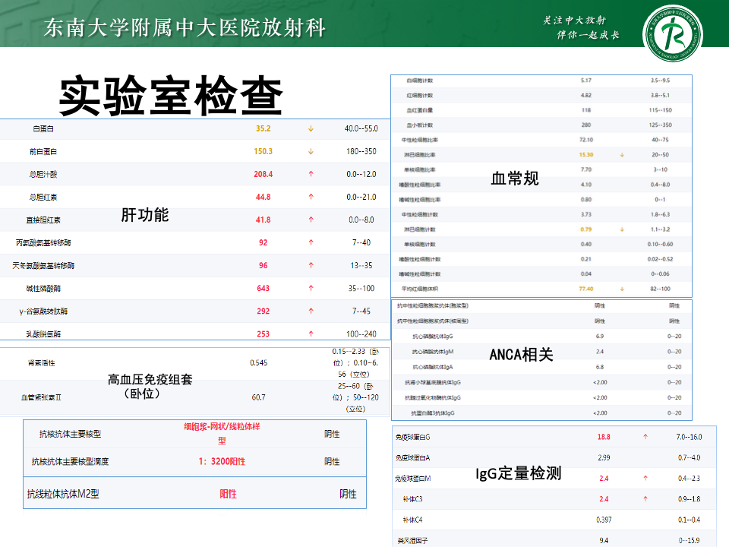
Task: Click the 肝功能 section label
Action: coord(145,215)
